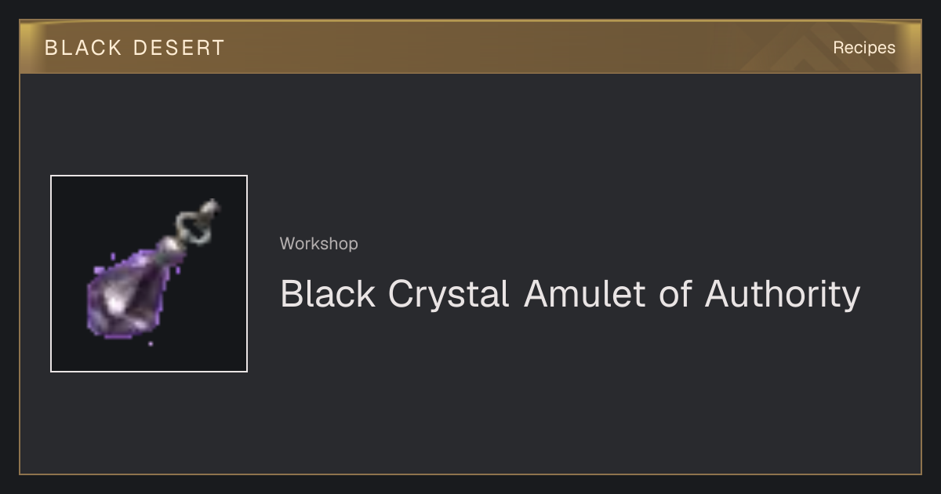Click empty card area beneath the item title

[x=570, y=392]
